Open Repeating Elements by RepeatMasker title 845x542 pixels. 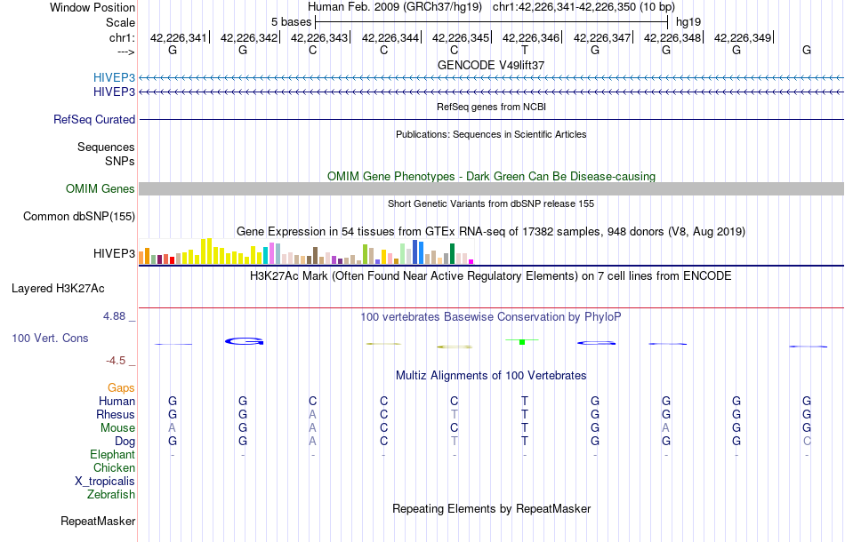[492, 508]
